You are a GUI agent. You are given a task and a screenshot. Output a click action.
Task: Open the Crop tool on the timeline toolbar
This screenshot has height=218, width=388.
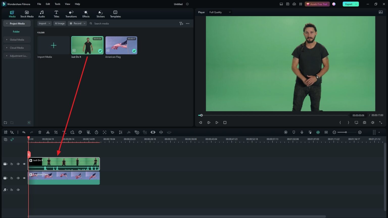point(56,132)
